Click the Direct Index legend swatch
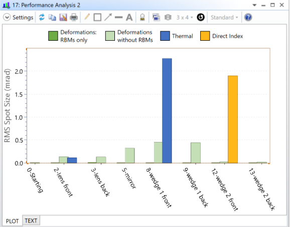The height and width of the screenshot is (227, 290). 205,36
